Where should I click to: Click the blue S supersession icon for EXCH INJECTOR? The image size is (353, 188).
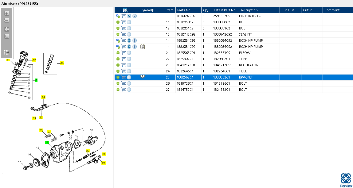(x=129, y=16)
